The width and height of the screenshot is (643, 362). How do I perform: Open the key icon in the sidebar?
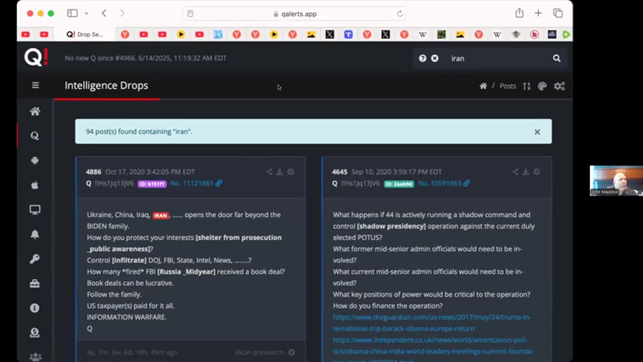click(35, 259)
